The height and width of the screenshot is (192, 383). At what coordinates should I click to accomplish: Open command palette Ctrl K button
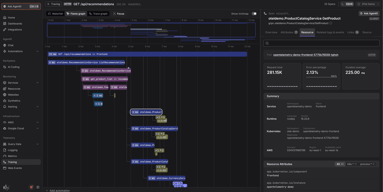click(x=347, y=4)
